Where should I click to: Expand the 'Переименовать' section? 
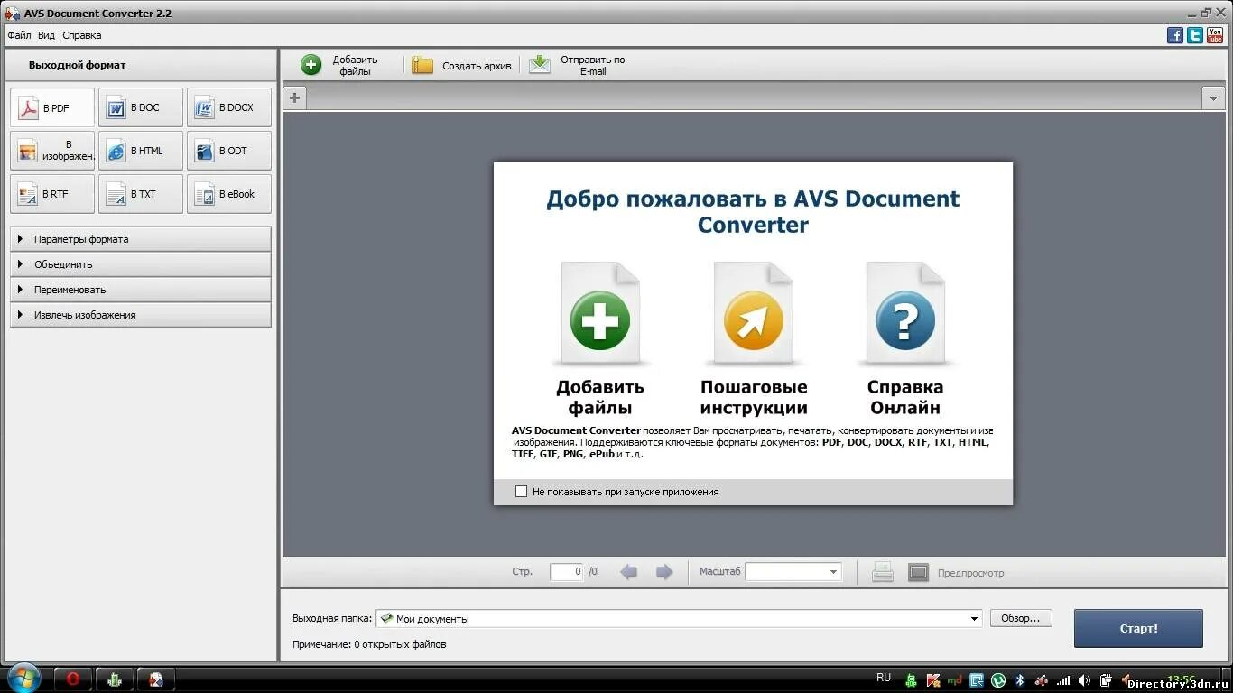click(x=141, y=290)
